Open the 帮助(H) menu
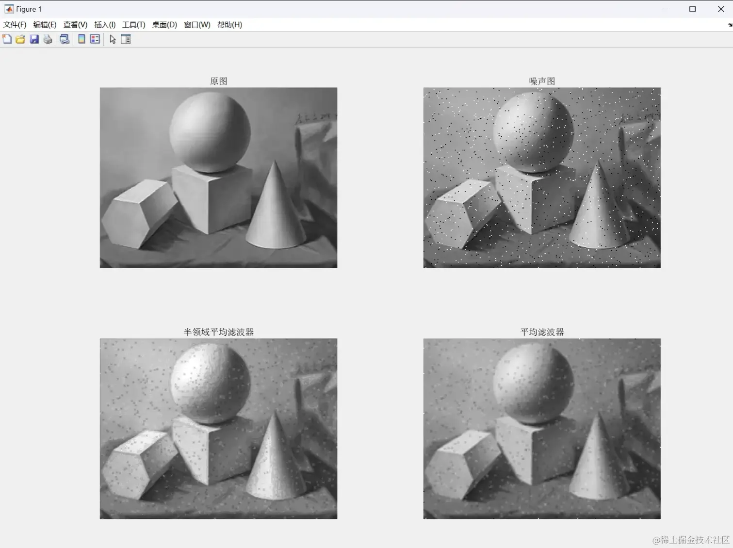The image size is (733, 548). (230, 25)
